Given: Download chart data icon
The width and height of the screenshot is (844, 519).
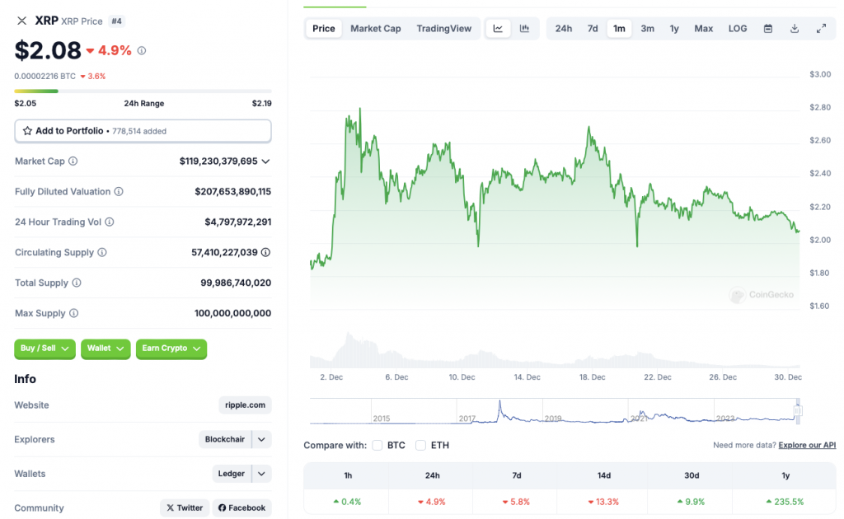Looking at the screenshot, I should pyautogui.click(x=795, y=29).
